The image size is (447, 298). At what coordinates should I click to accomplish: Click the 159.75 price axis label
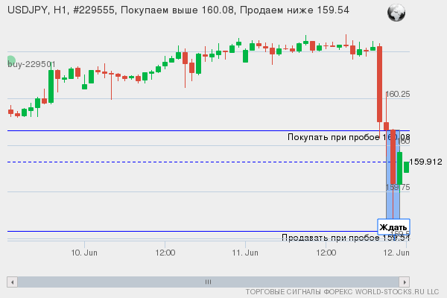pyautogui.click(x=398, y=187)
